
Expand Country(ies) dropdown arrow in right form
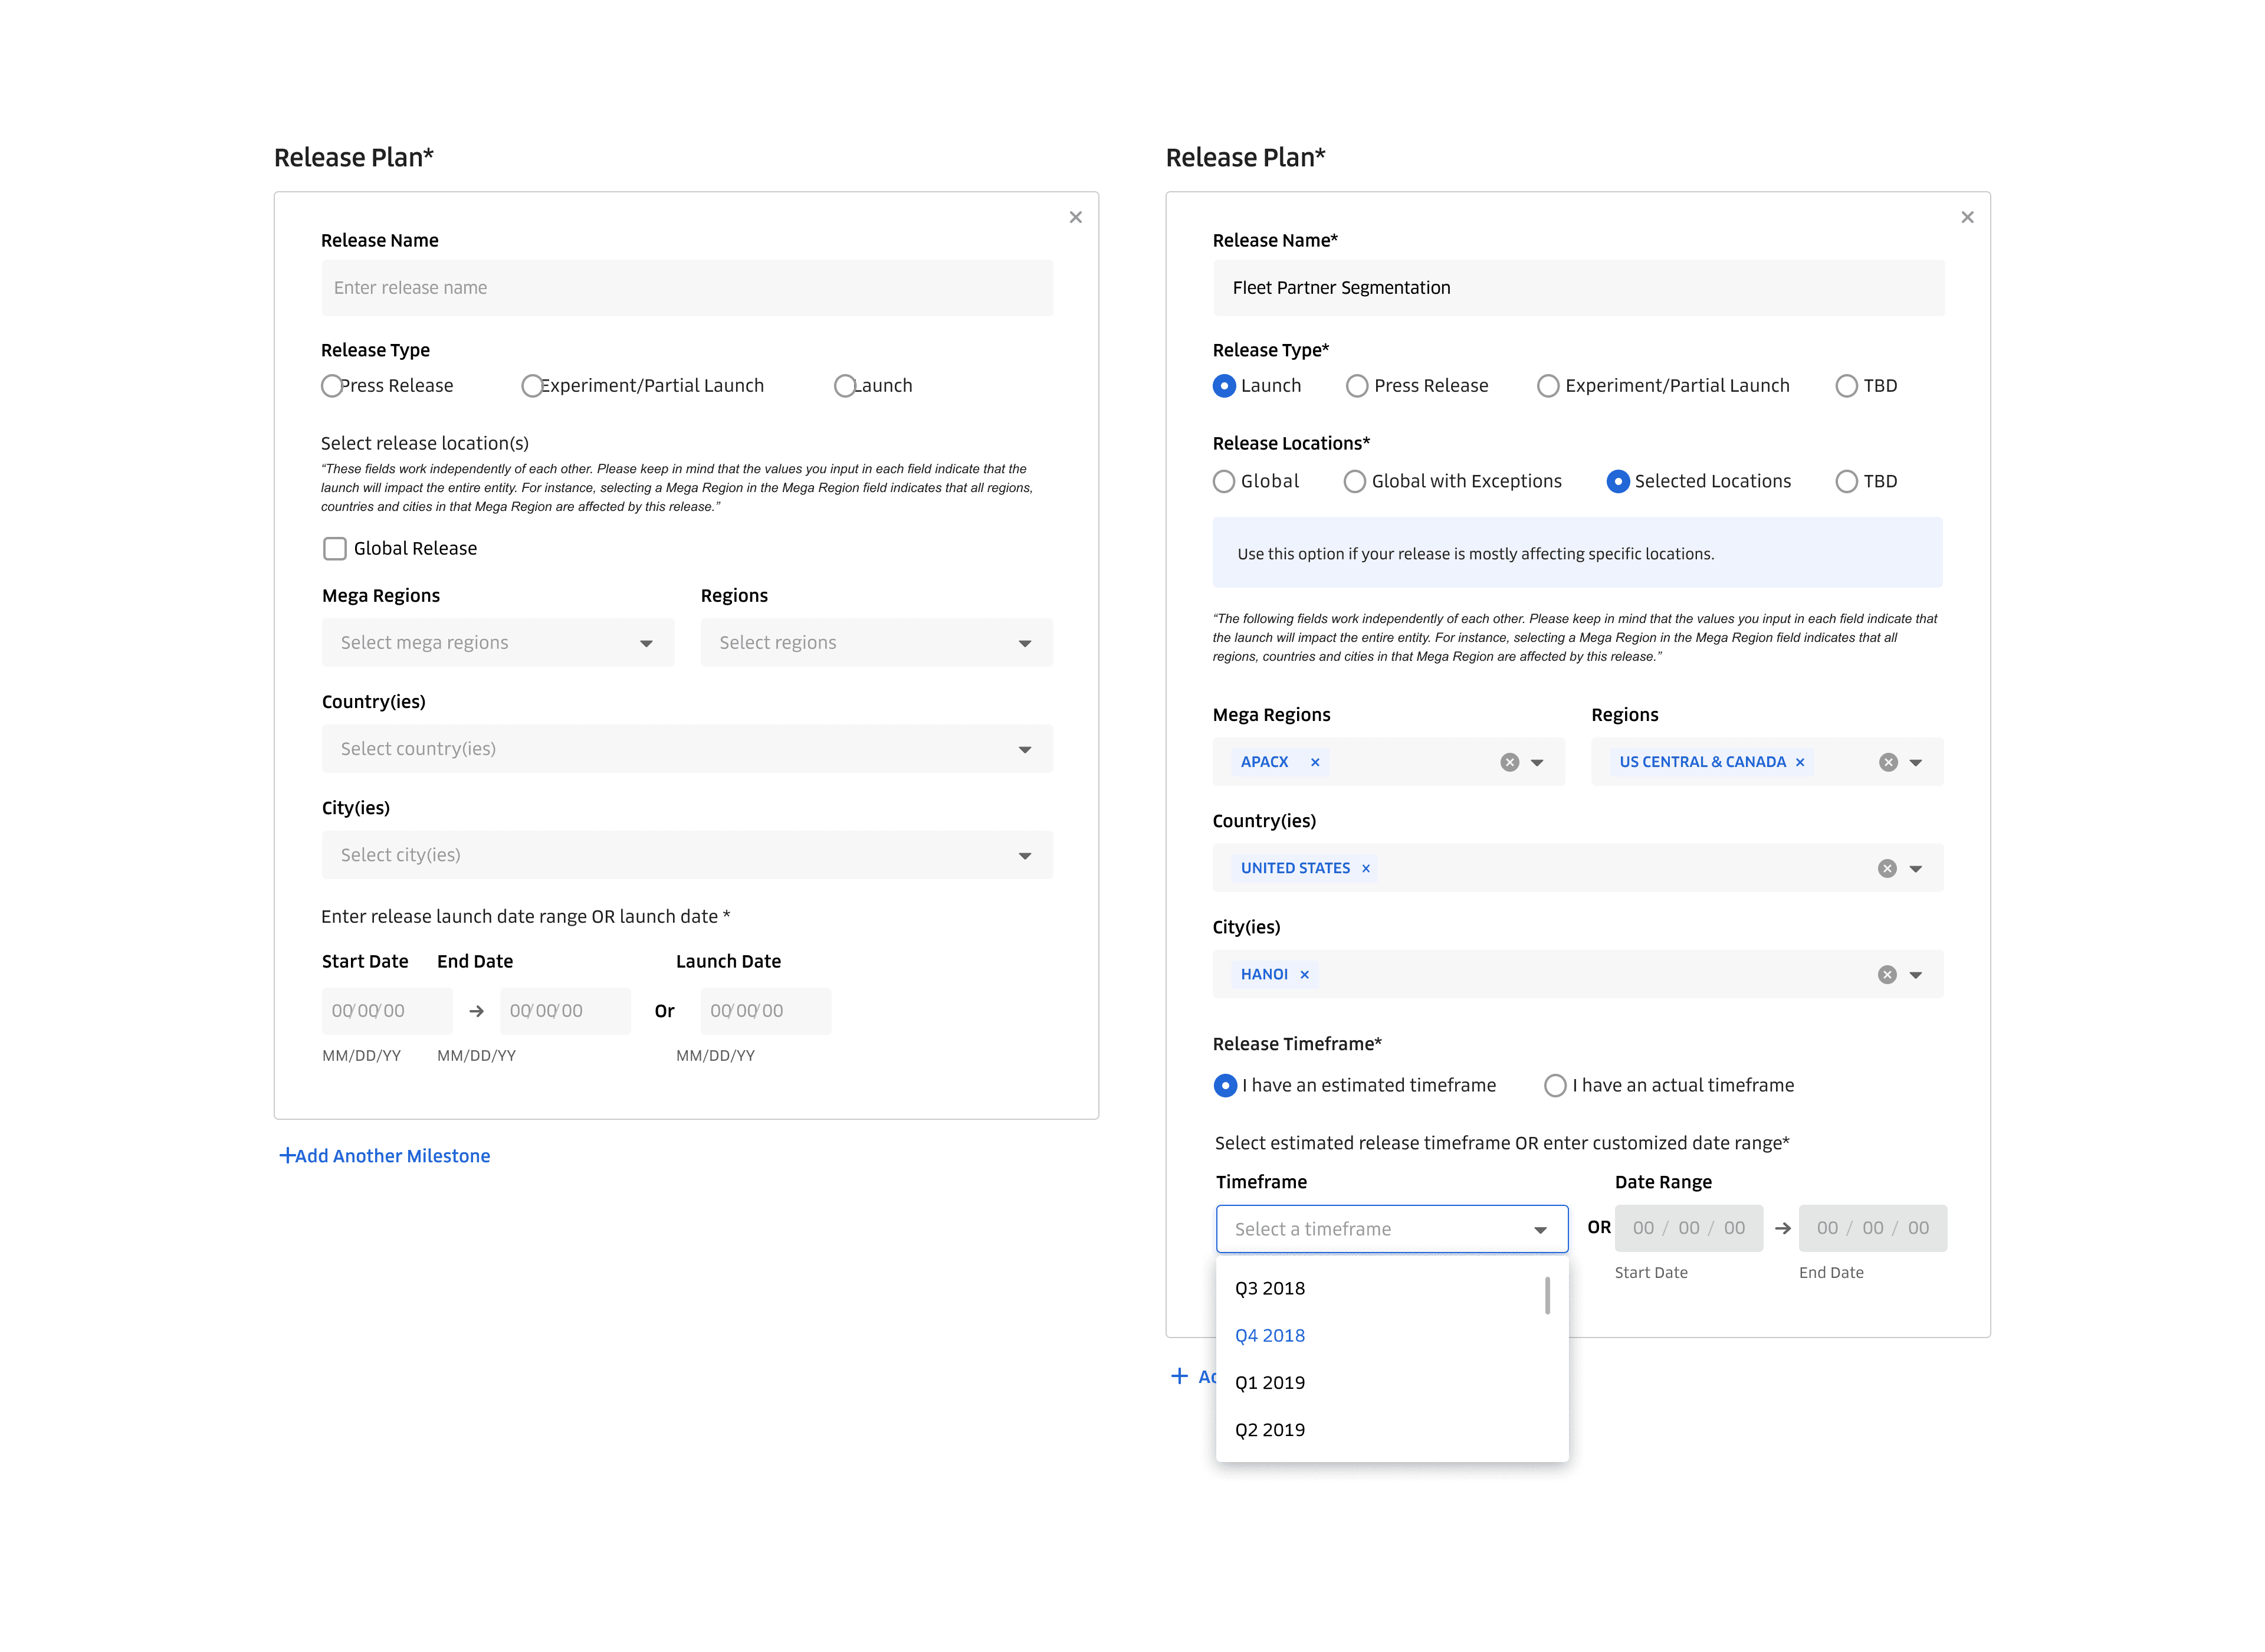(x=1916, y=869)
